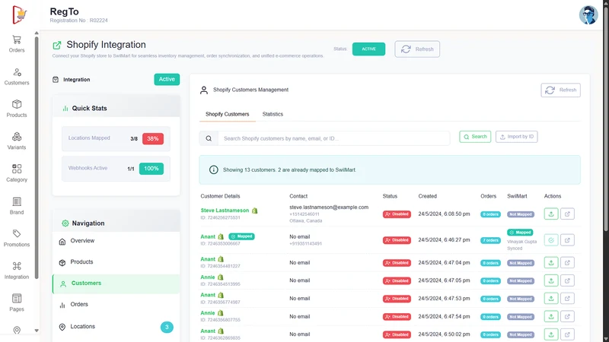Click the Customer Details column header
The height and width of the screenshot is (342, 609).
(220, 196)
